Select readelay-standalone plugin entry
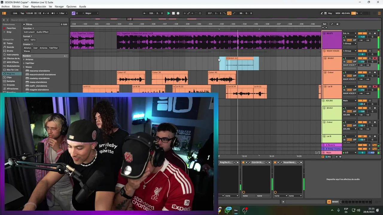This screenshot has height=215, width=383. tap(39, 78)
